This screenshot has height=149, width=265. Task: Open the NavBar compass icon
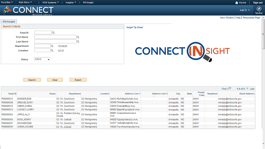tap(259, 9)
